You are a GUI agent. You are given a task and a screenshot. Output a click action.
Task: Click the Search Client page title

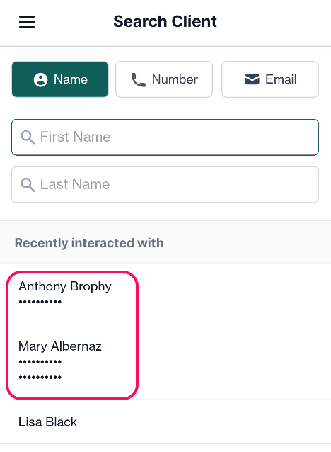click(x=165, y=22)
